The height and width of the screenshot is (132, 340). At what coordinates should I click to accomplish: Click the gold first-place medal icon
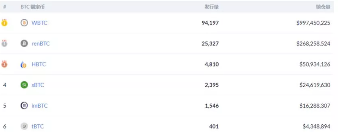pyautogui.click(x=4, y=23)
